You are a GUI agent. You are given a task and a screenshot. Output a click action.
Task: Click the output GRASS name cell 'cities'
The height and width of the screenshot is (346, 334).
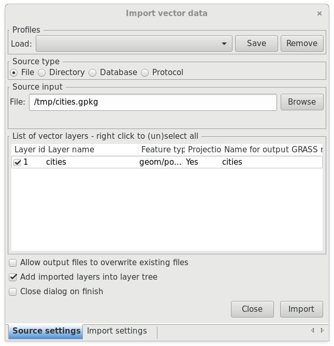point(232,162)
